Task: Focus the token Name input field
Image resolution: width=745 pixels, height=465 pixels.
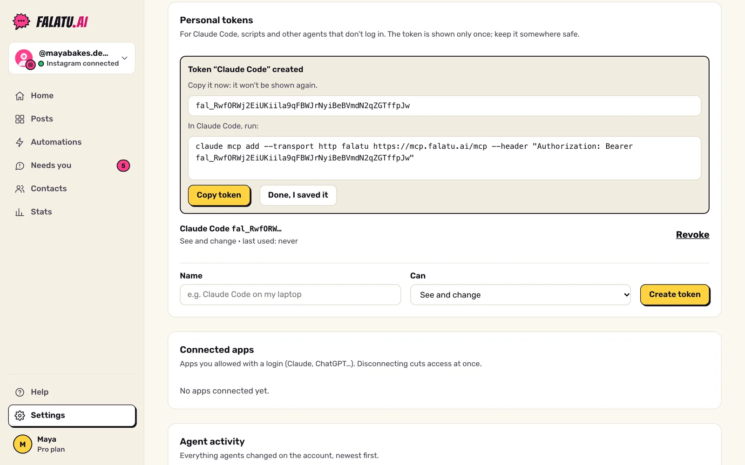Action: 290,295
